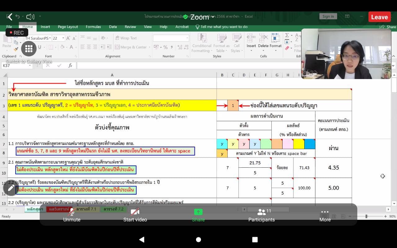The image size is (397, 248).
Task: Click the Fill down arrow icon
Action: 287,42
